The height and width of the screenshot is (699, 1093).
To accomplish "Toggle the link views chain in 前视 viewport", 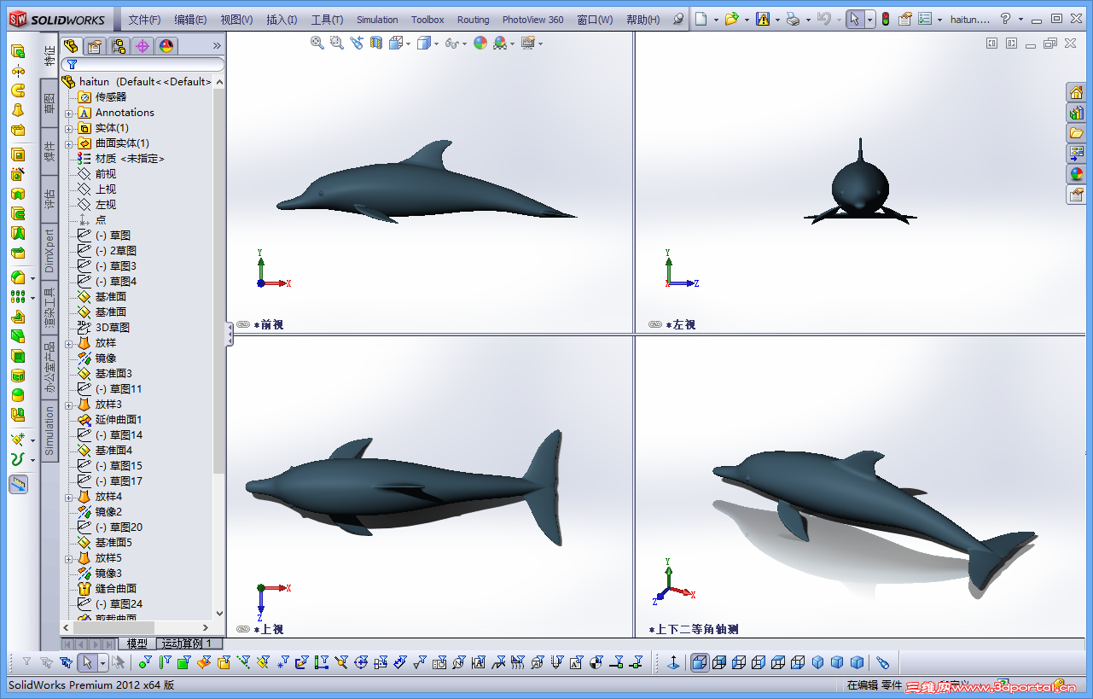I will [x=243, y=324].
